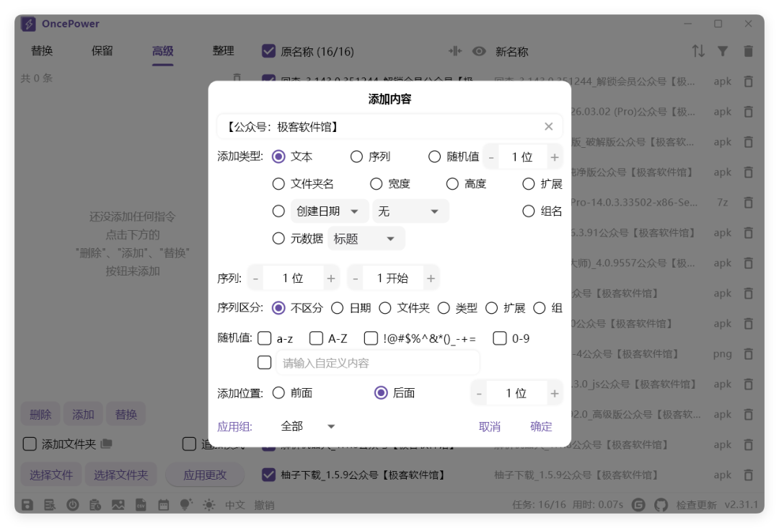The image size is (779, 528).
Task: Click the OncePower app logo
Action: [x=28, y=24]
